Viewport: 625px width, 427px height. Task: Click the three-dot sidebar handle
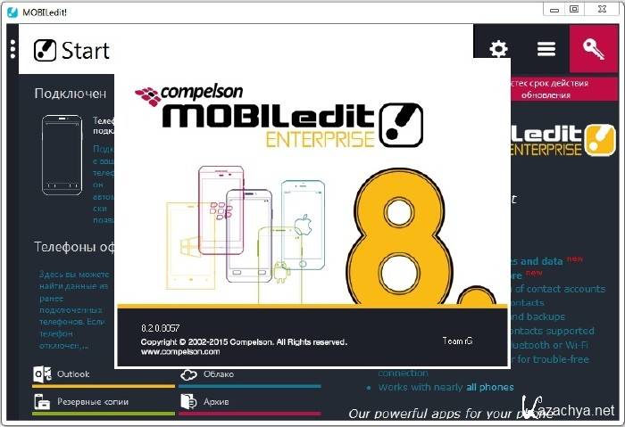12,48
